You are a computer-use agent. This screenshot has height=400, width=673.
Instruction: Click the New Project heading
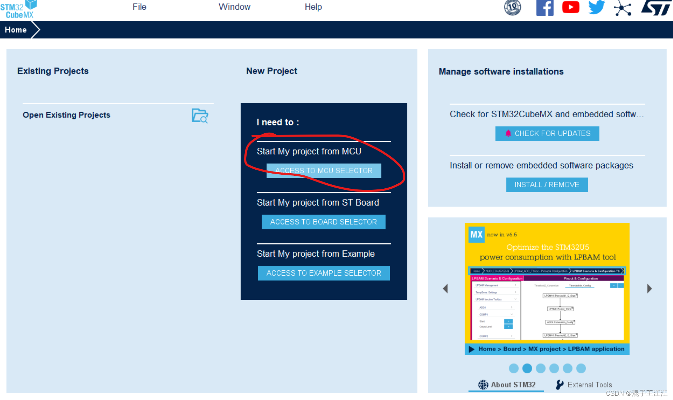(x=272, y=71)
